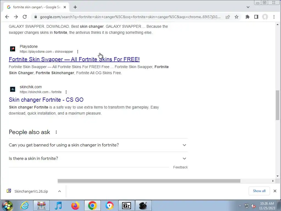The width and height of the screenshot is (281, 211).
Task: Show hidden system tray icons
Action: (x=240, y=206)
